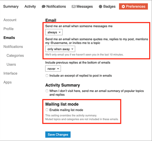Viewport: 152px width, 141px height.
Task: Go to Interface preferences
Action: tap(10, 73)
